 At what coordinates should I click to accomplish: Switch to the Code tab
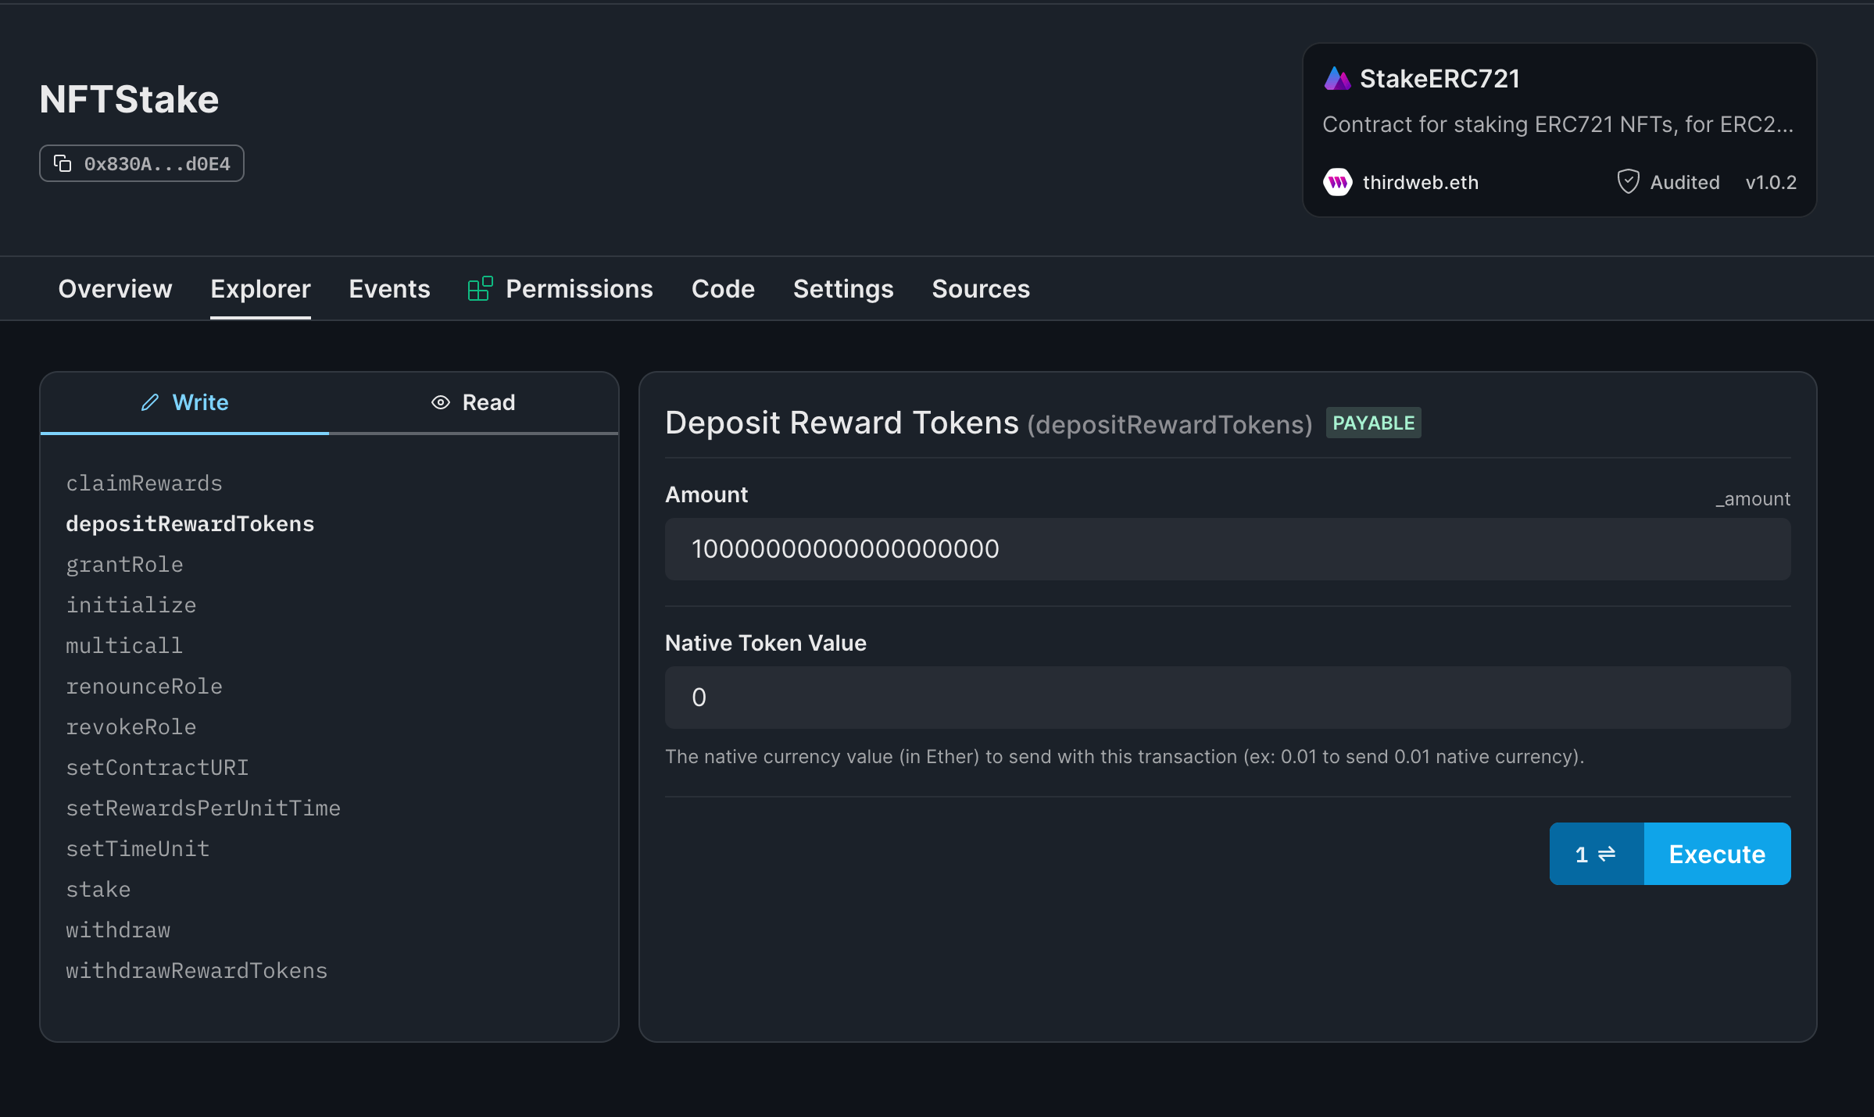(722, 288)
